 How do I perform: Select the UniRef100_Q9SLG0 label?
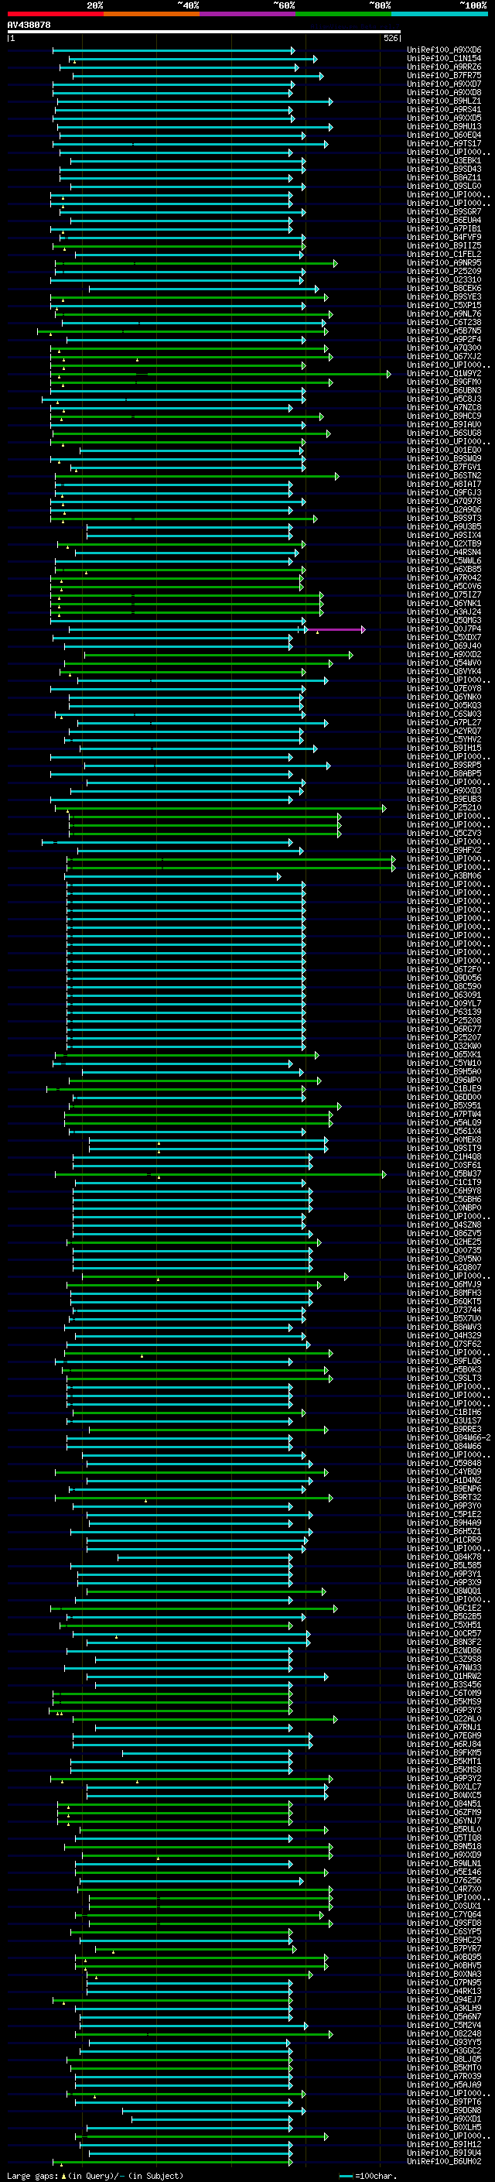click(x=444, y=187)
